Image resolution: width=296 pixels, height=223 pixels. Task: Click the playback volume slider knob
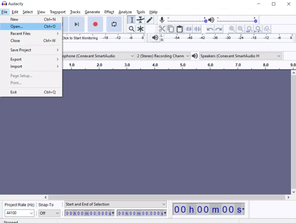(x=256, y=21)
